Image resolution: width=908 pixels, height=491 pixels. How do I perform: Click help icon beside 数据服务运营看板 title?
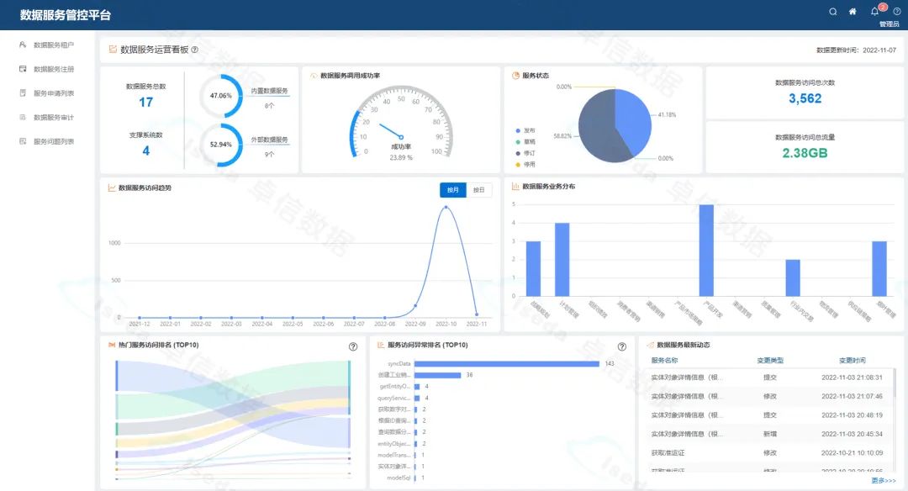click(x=195, y=50)
